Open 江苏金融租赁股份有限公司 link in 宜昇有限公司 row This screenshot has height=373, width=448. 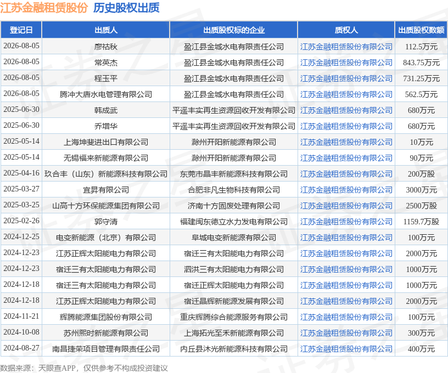(346, 190)
